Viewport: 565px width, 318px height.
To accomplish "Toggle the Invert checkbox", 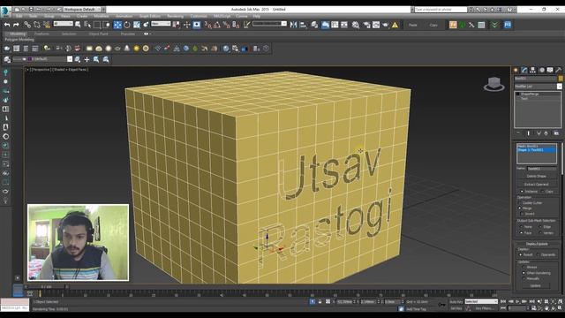I will (522, 214).
